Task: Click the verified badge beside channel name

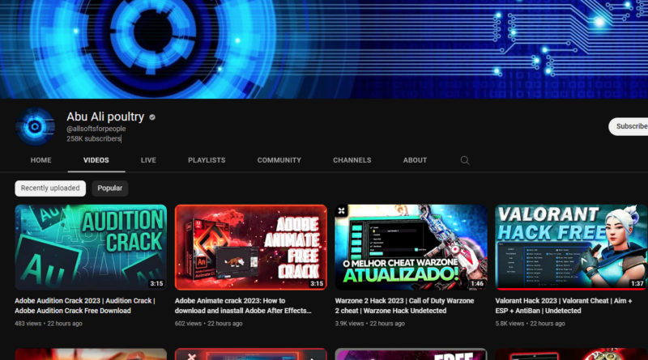Action: [152, 117]
